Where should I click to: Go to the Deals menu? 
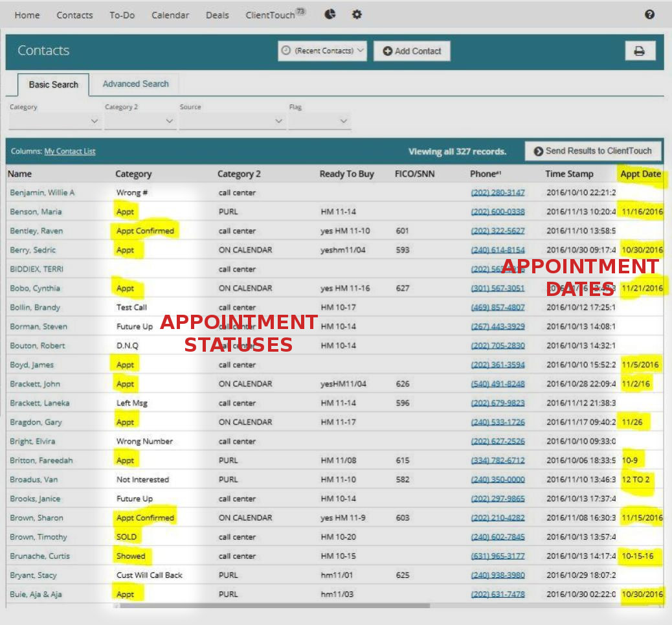[x=218, y=15]
